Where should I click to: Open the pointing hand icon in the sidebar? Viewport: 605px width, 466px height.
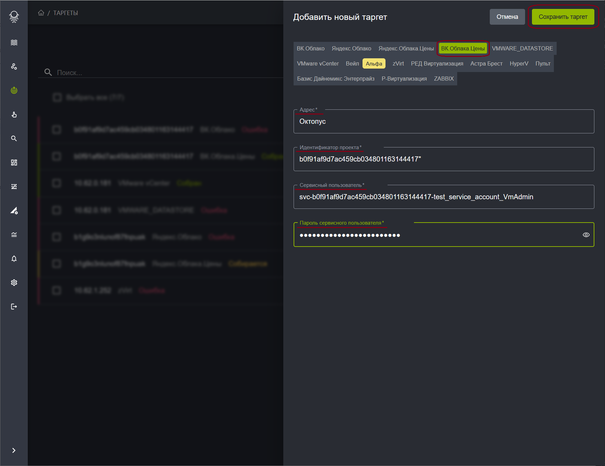pos(14,115)
